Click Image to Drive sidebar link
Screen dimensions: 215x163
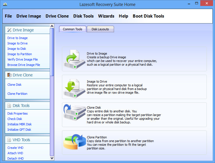(x=18, y=43)
